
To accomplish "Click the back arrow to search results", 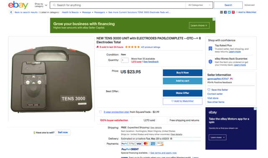I will (11, 12).
